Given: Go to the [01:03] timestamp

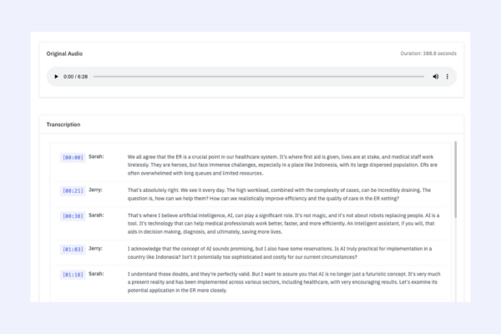Looking at the screenshot, I should click(72, 249).
